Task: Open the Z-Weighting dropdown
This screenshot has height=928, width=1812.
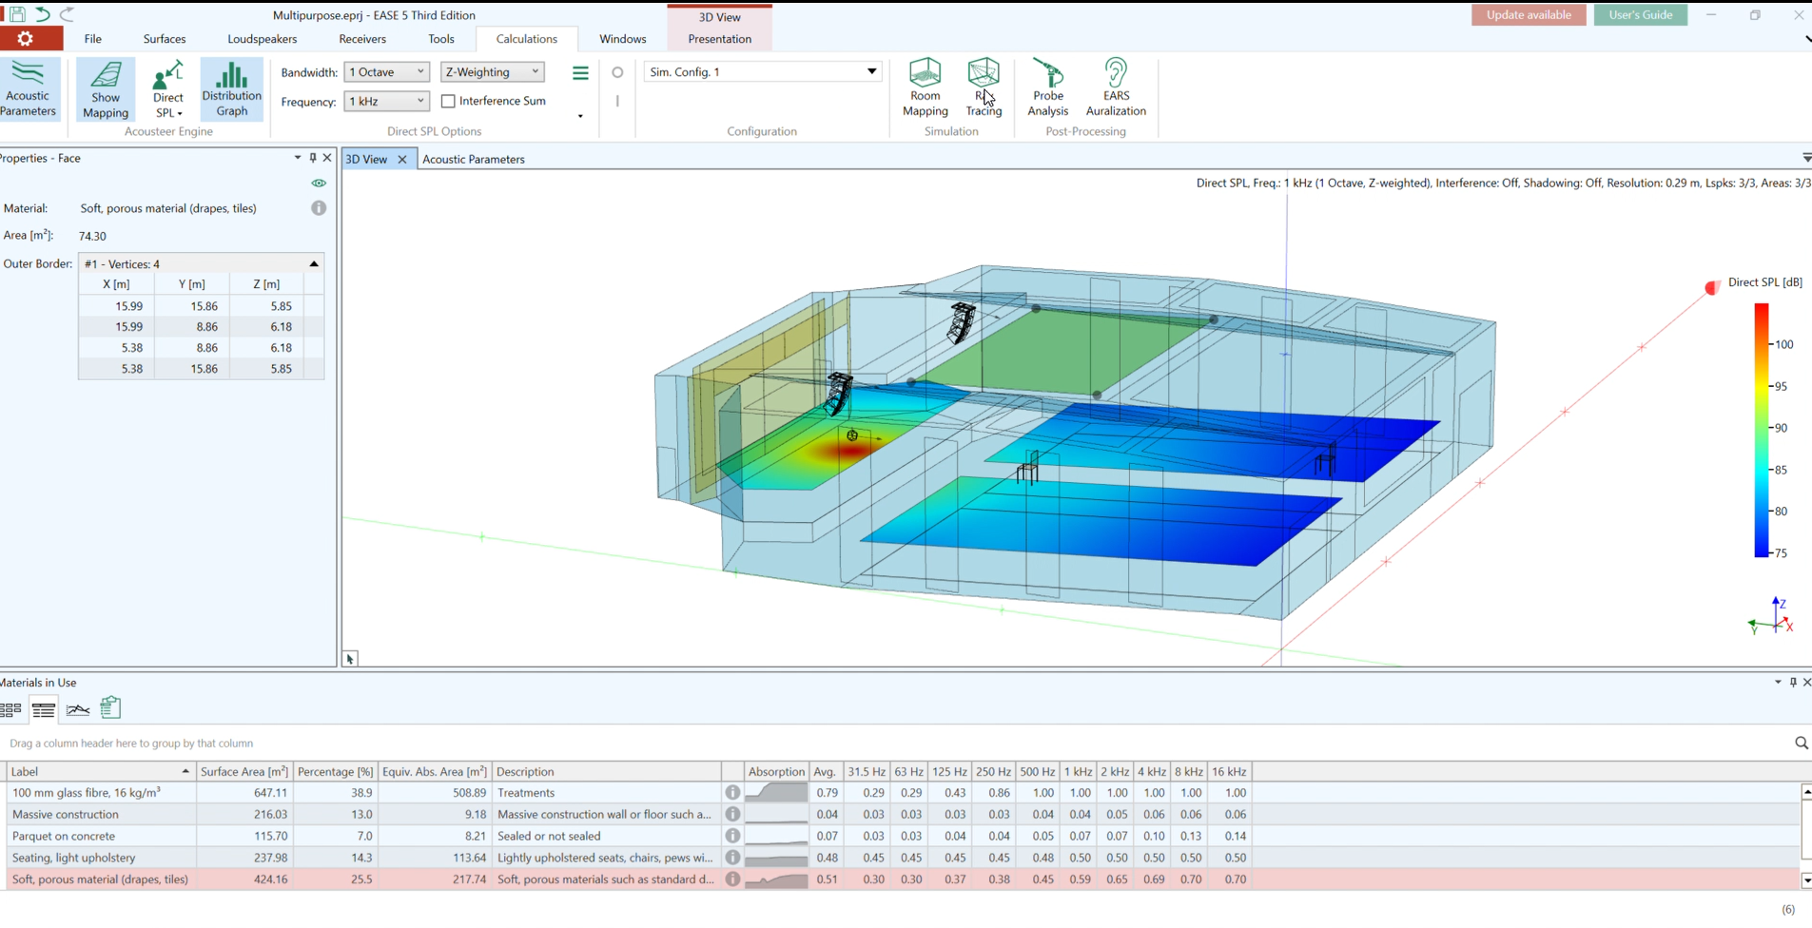Action: 492,72
